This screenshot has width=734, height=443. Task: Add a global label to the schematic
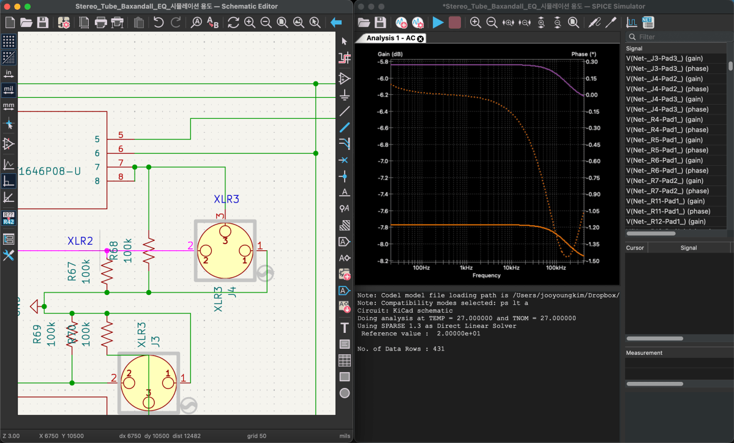344,242
